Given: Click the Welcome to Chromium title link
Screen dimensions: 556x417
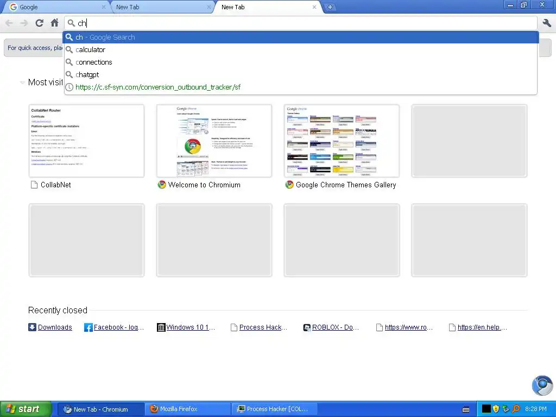Looking at the screenshot, I should click(204, 185).
